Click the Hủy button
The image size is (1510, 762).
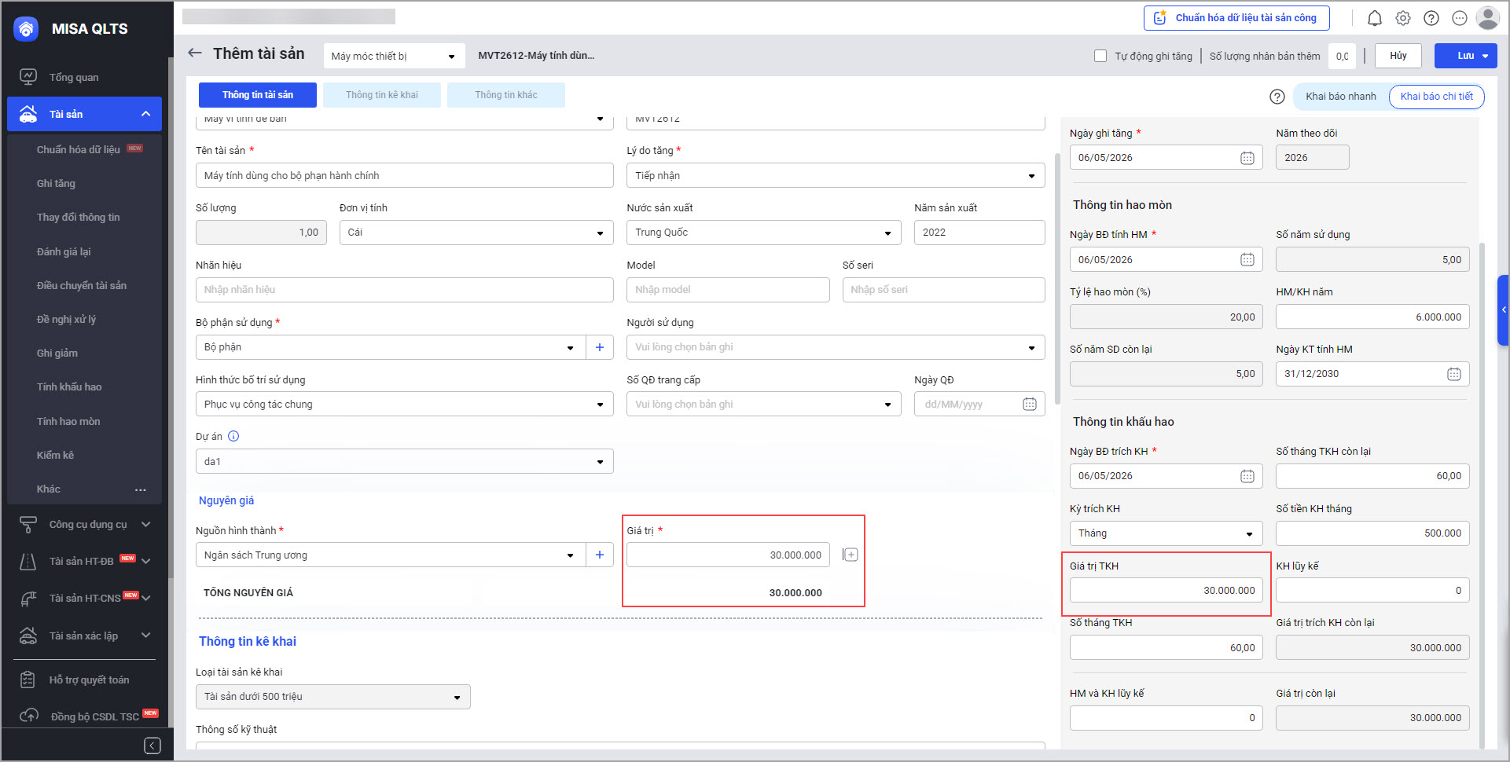coord(1398,56)
